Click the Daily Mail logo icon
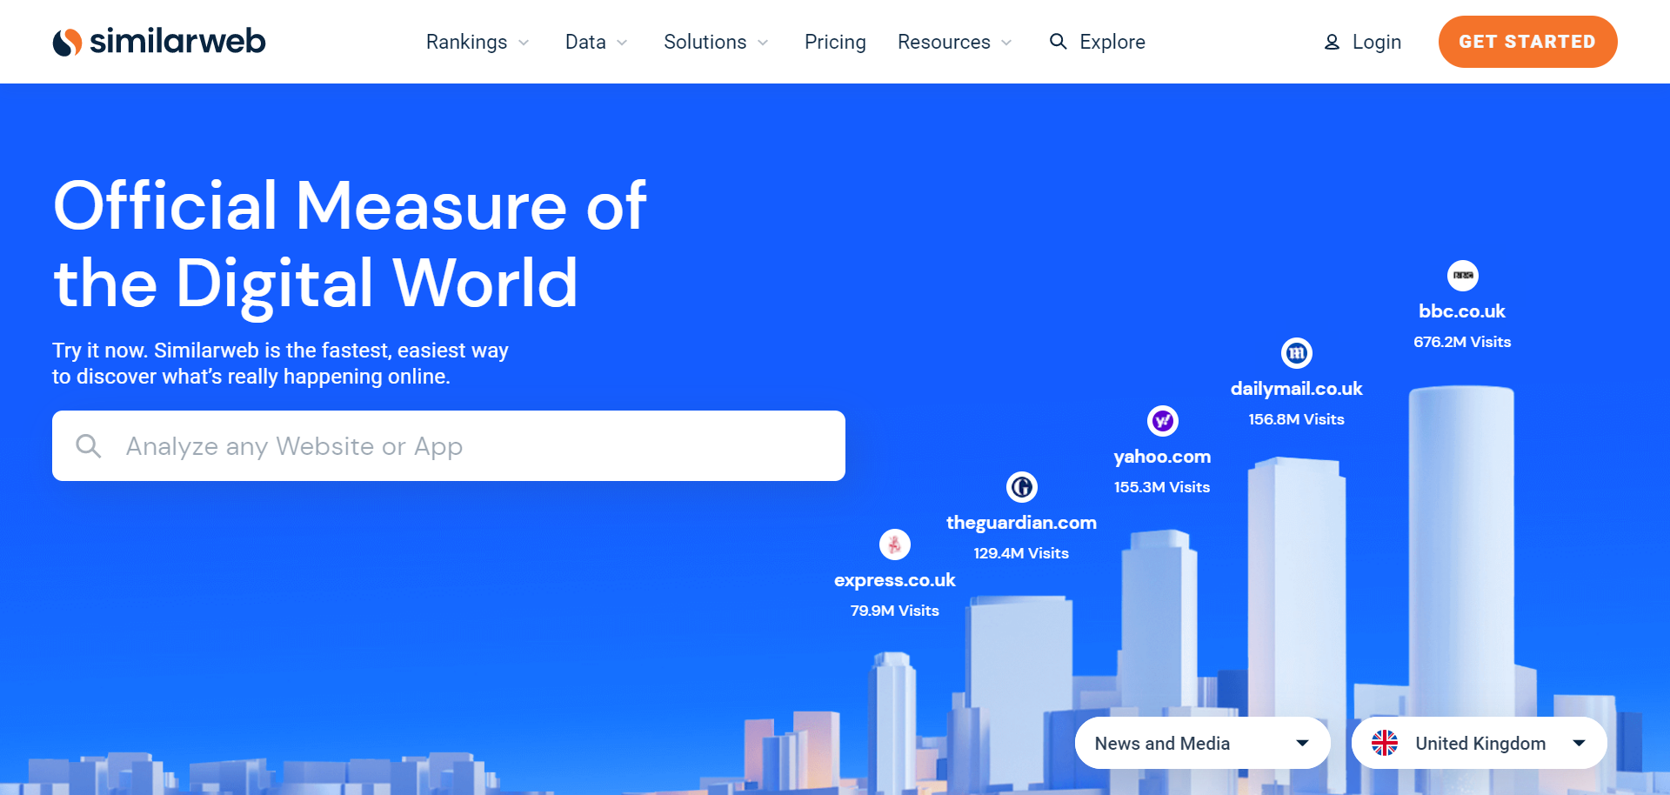This screenshot has height=795, width=1670. point(1297,353)
